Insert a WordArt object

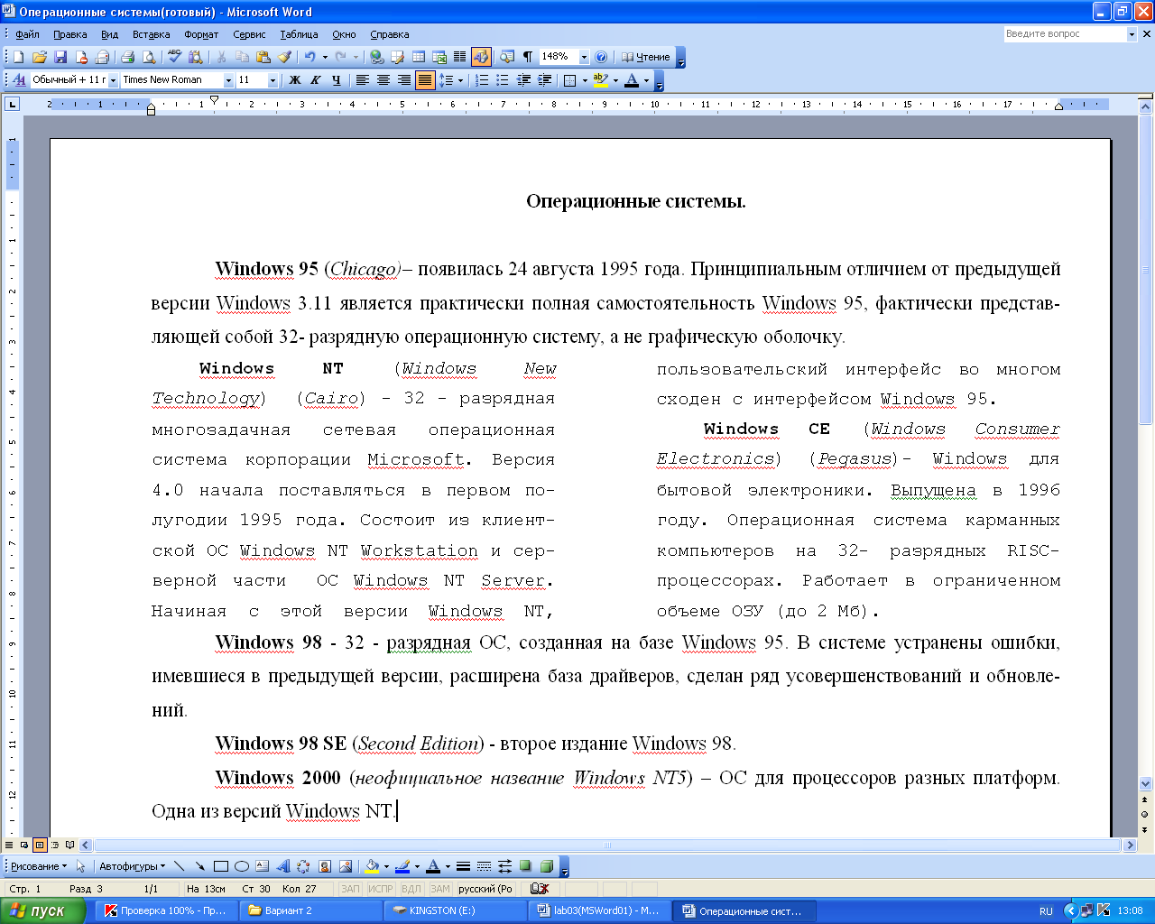point(282,866)
